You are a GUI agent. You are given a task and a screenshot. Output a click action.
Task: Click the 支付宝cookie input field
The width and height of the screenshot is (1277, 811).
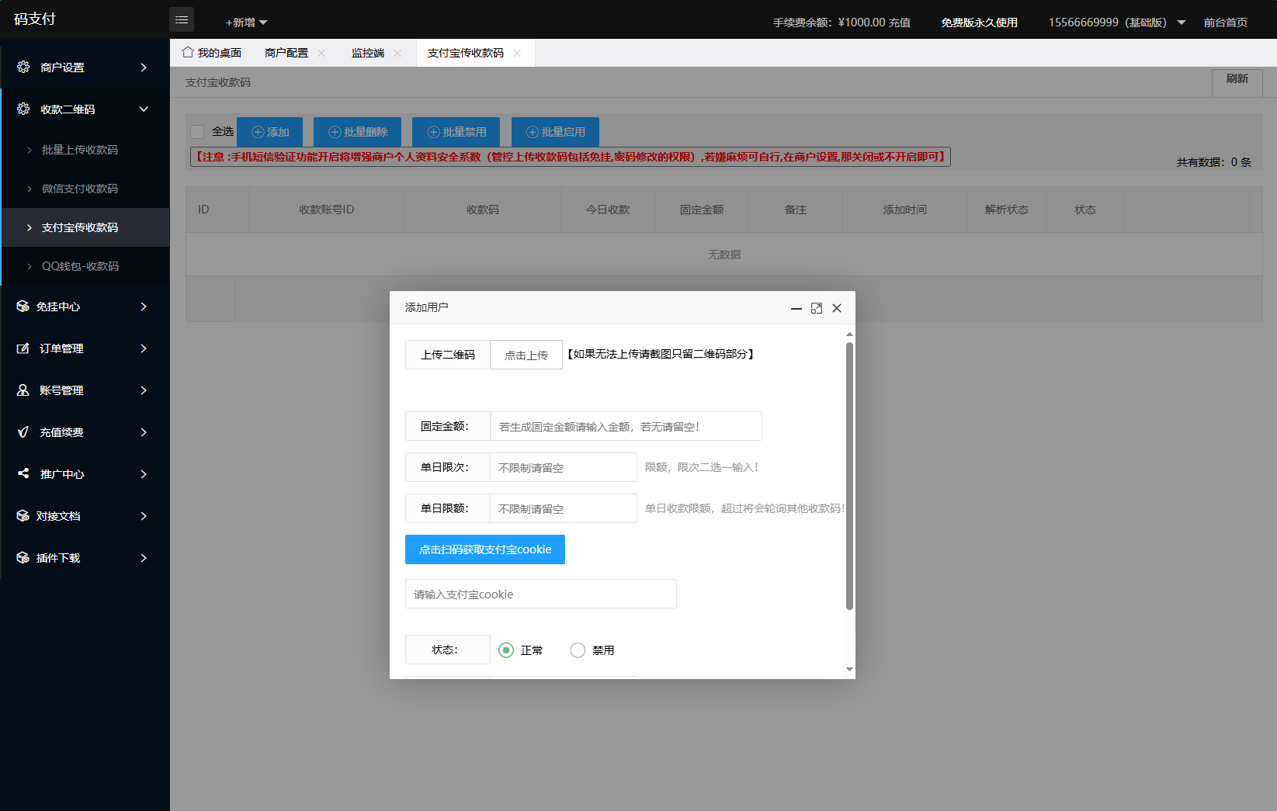pos(540,594)
